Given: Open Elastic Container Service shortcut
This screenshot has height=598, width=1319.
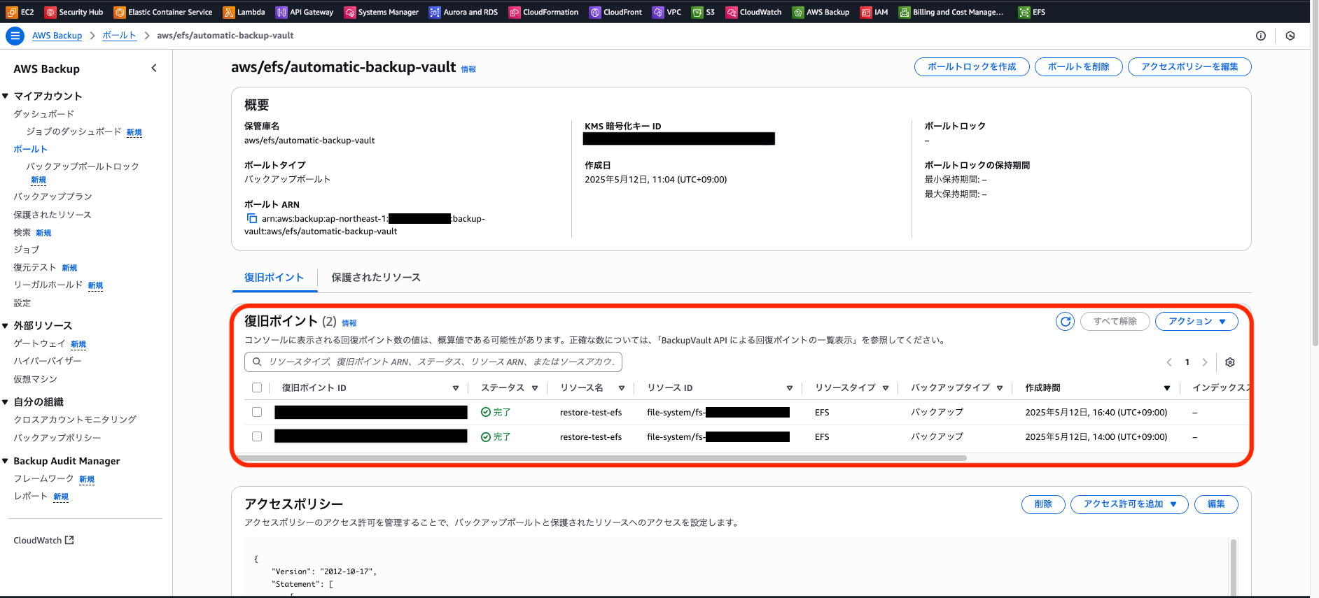Looking at the screenshot, I should click(x=163, y=12).
